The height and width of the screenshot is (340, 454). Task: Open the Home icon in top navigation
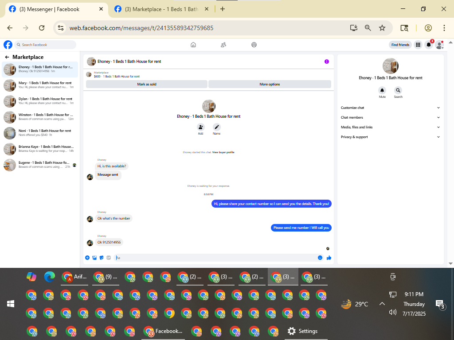pos(193,45)
